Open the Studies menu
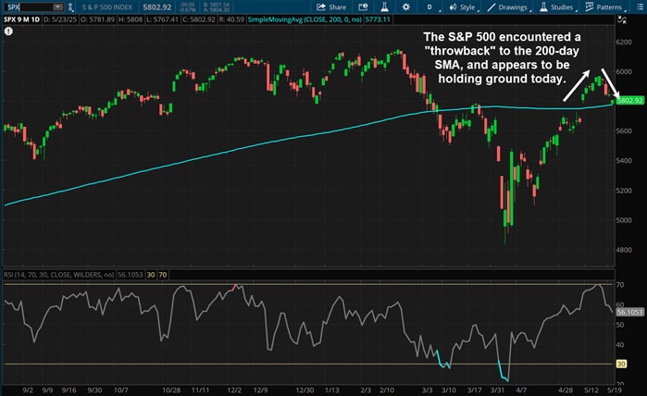 tap(557, 7)
